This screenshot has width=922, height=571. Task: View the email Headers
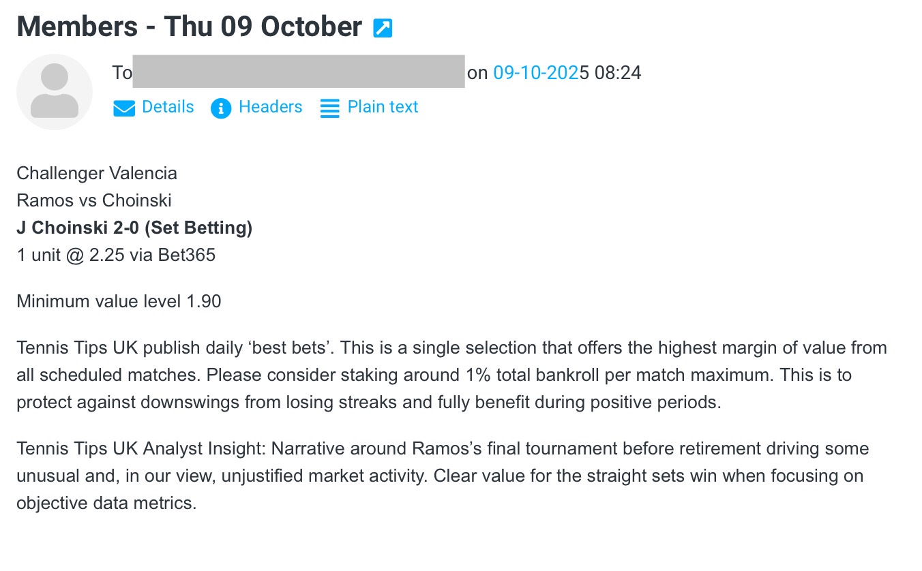point(270,108)
